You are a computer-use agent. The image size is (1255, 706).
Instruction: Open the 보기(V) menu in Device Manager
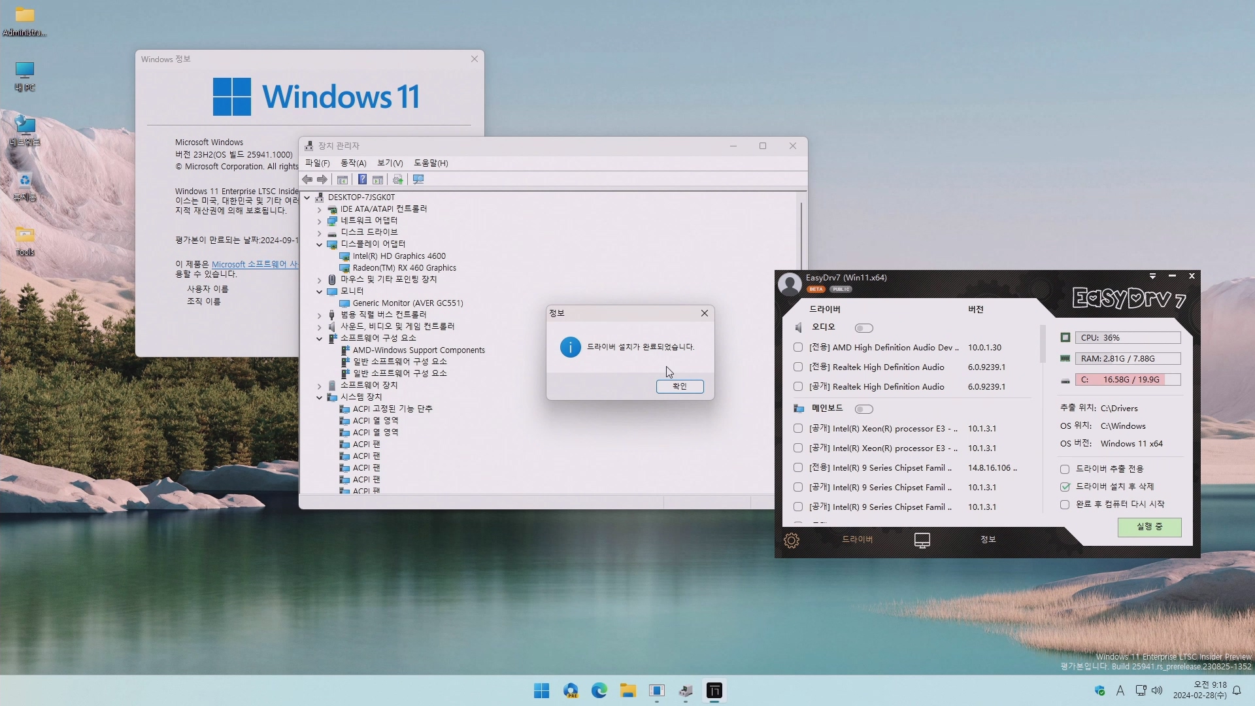[x=390, y=163]
